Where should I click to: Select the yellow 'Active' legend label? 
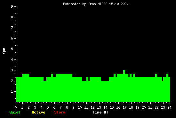pos(38,112)
